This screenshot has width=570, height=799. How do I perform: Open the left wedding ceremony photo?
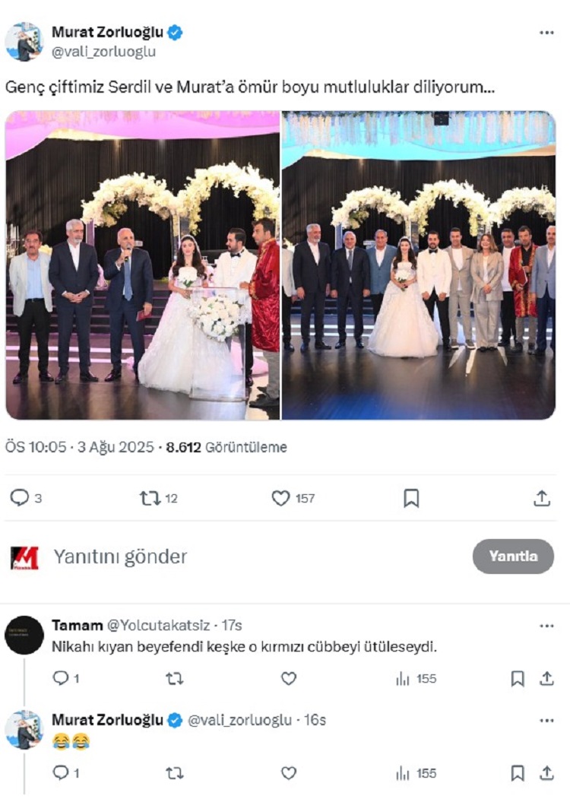tap(143, 265)
